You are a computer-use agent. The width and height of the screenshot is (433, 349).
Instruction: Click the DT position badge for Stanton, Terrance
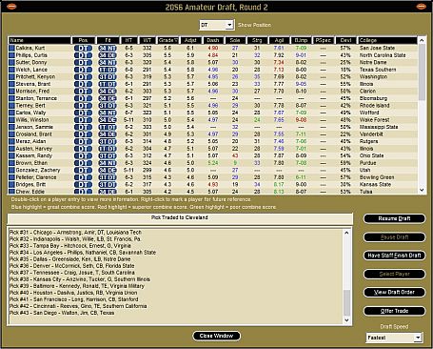83,98
